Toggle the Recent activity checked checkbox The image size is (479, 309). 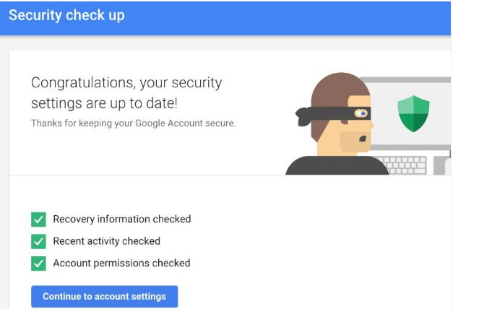pyautogui.click(x=38, y=241)
